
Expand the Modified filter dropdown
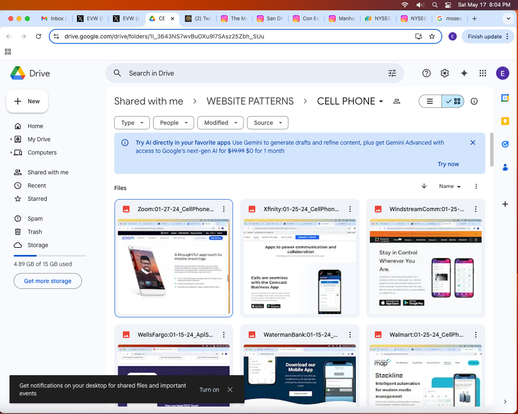[x=221, y=123]
